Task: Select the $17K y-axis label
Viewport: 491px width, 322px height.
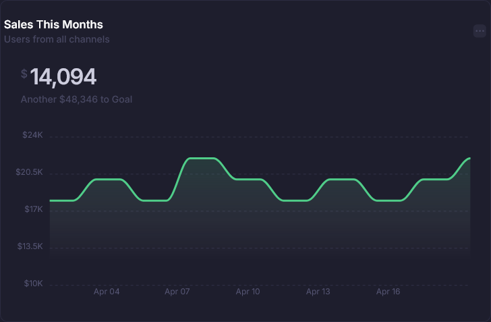Action: pyautogui.click(x=32, y=209)
